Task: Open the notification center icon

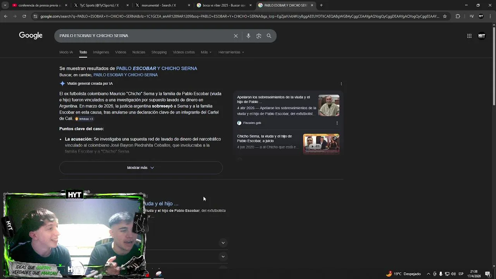Action: 487,274
